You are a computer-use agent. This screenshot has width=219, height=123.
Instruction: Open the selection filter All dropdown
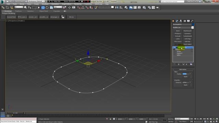tap(19, 7)
